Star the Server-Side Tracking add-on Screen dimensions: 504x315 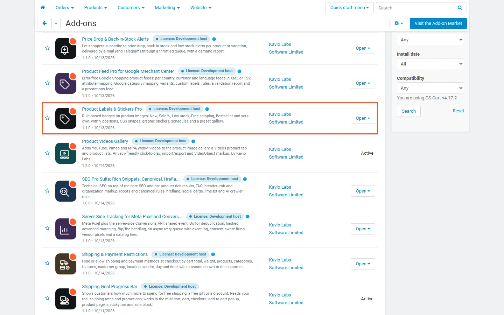click(x=47, y=228)
